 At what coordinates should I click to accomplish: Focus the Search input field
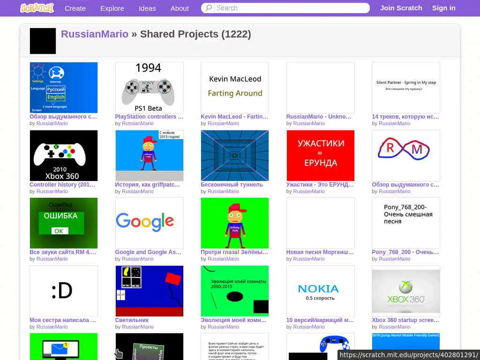click(285, 8)
